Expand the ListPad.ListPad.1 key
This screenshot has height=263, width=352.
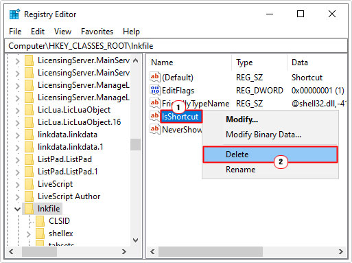click(x=17, y=172)
